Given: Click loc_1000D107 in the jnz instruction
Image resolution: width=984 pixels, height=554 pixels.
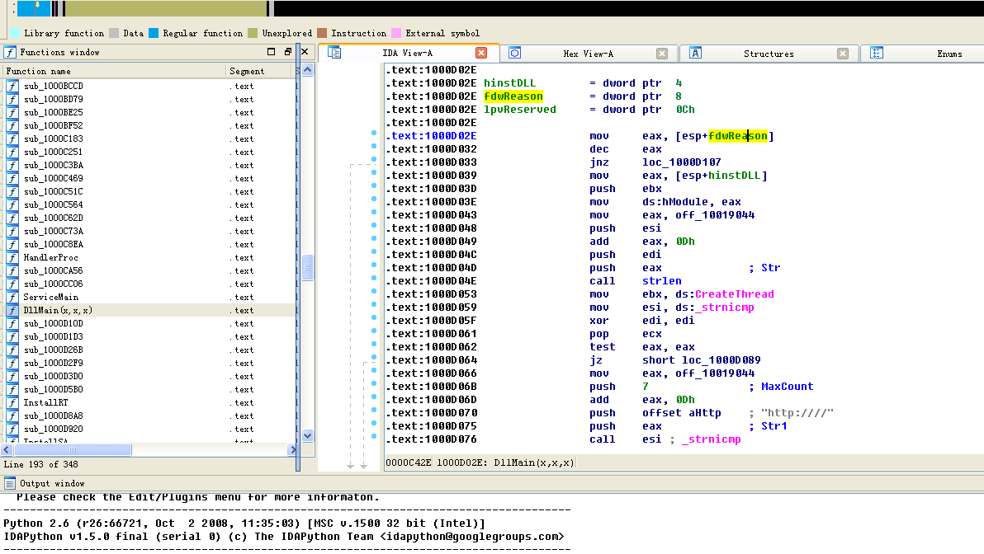Looking at the screenshot, I should (x=682, y=162).
